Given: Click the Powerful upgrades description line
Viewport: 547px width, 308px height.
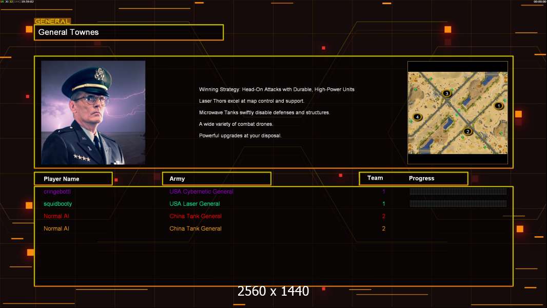Looking at the screenshot, I should 240,136.
